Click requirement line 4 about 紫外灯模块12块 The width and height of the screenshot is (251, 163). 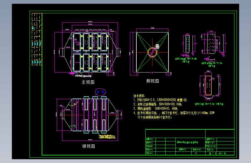tap(174, 113)
